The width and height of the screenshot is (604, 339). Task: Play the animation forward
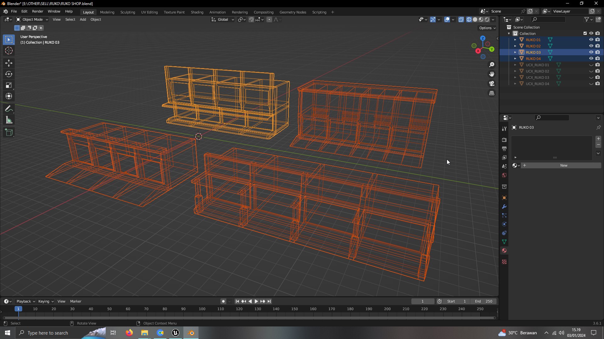[x=256, y=301]
